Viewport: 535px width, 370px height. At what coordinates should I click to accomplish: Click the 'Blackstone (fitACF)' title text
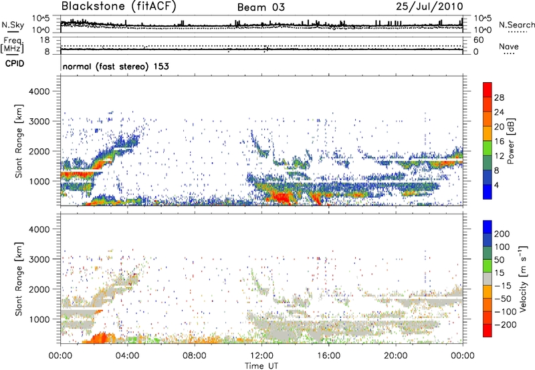coord(118,6)
